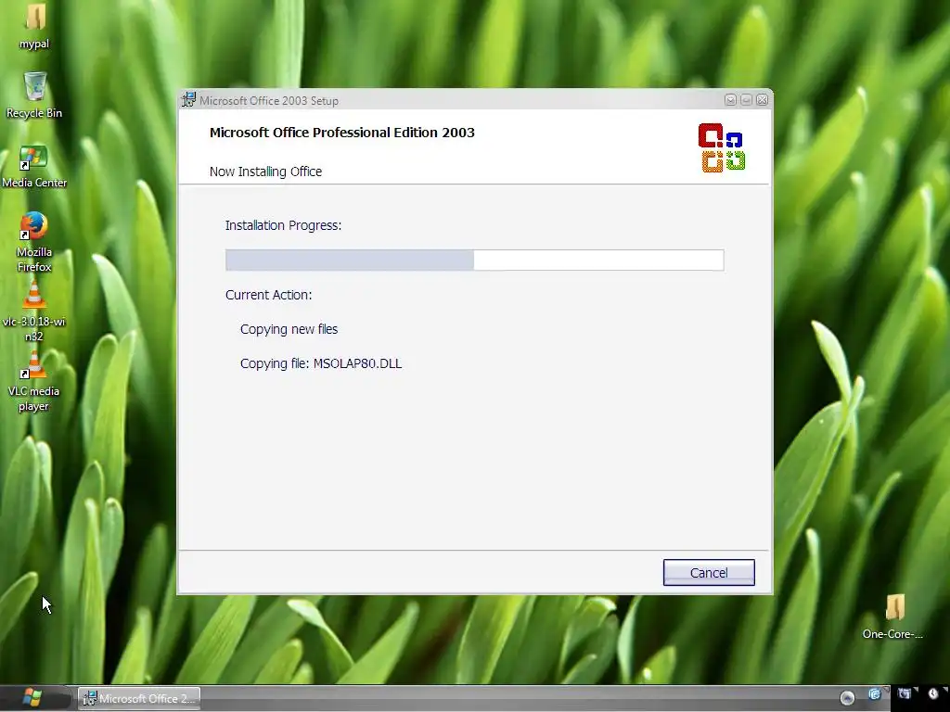
Task: Select the VLC media player shortcut
Action: click(x=34, y=382)
